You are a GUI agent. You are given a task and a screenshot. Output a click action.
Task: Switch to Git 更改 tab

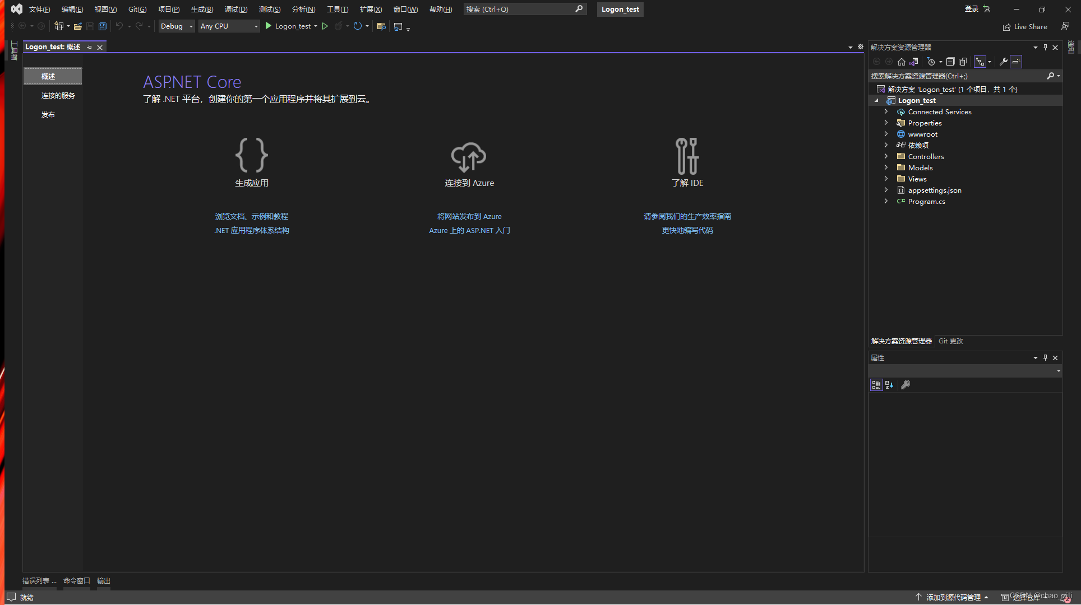click(950, 341)
